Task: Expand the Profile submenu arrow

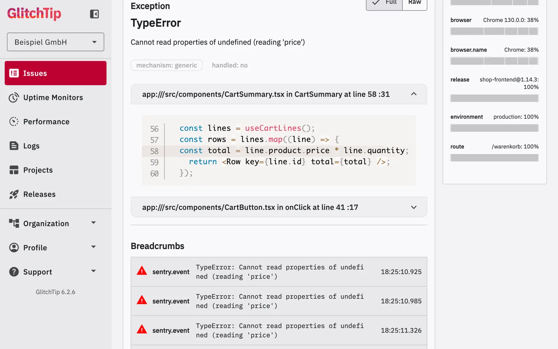Action: point(93,247)
